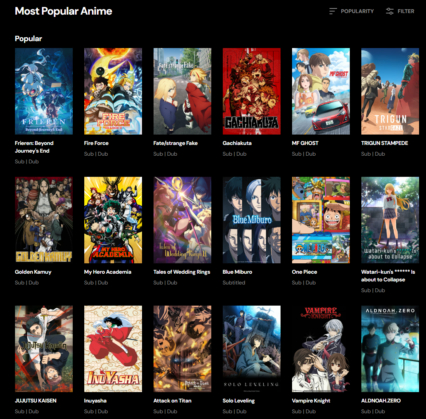
Task: Click Sub | Dub under One Piece
Action: tap(304, 283)
